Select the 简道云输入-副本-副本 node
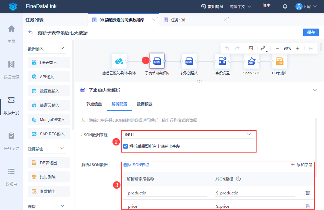This screenshot has height=210, width=324. coord(119,61)
